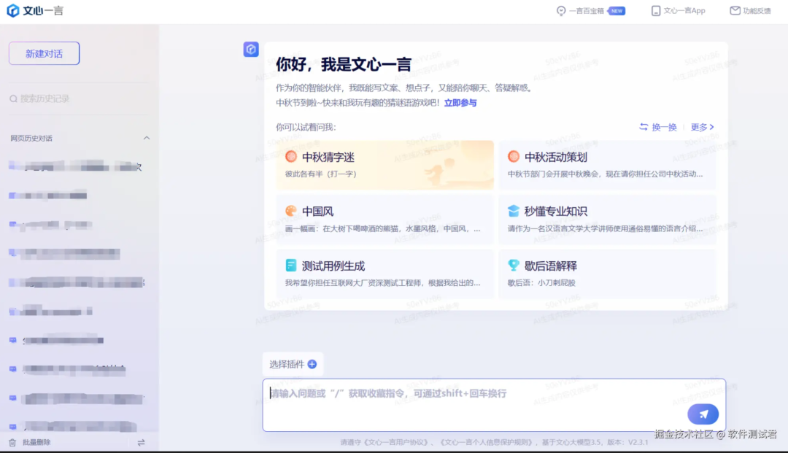Image resolution: width=788 pixels, height=453 pixels.
Task: Click the search magnifier icon in sidebar
Action: tap(14, 98)
